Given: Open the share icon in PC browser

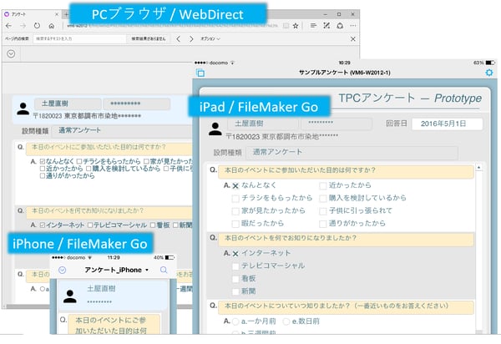Looking at the screenshot, I should pyautogui.click(x=340, y=26).
